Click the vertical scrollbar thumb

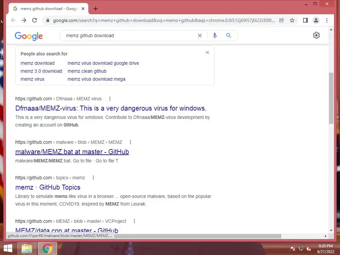point(331,98)
